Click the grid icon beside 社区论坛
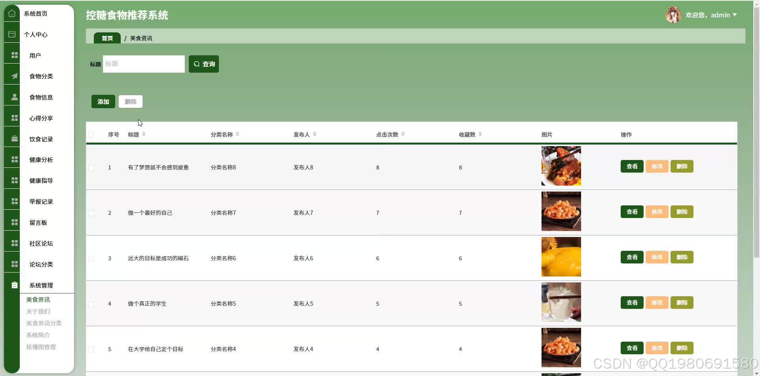The height and width of the screenshot is (376, 760). [15, 243]
